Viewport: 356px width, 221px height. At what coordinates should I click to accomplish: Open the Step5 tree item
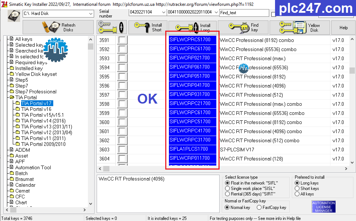(x=22, y=80)
